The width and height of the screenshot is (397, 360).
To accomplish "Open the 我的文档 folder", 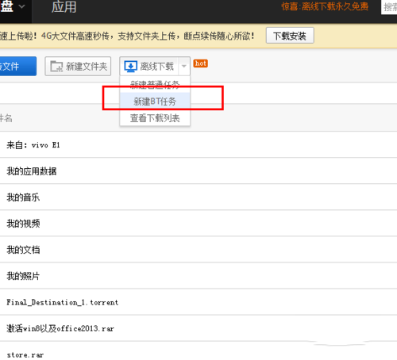I will pos(23,250).
